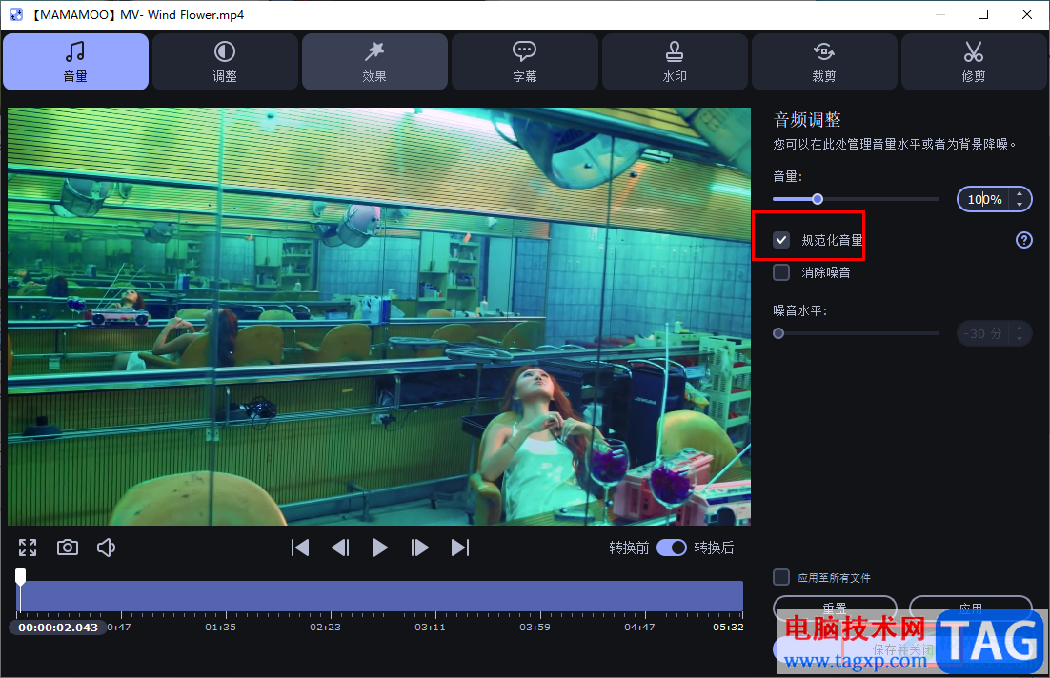The height and width of the screenshot is (678, 1050).
Task: Open help for 规范化音量
Action: coord(1024,240)
